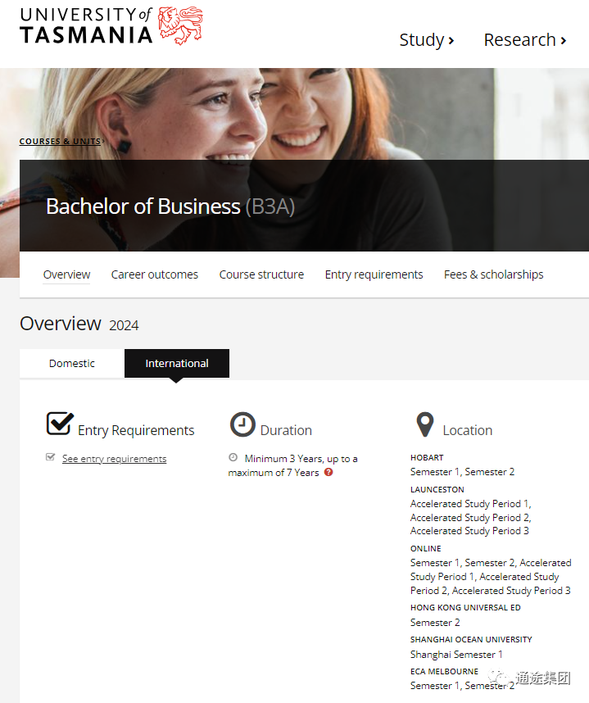Click the Bachelor of Business (B3A) heading
589x703 pixels.
coord(170,206)
